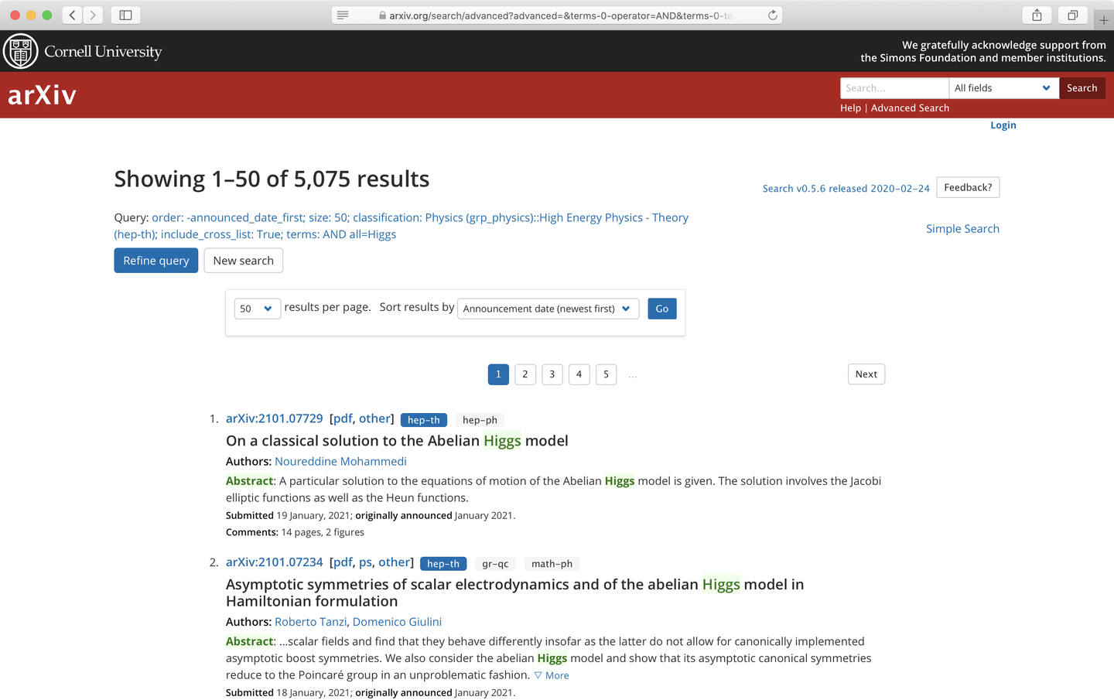Click the math-ph tag on second result

click(552, 564)
